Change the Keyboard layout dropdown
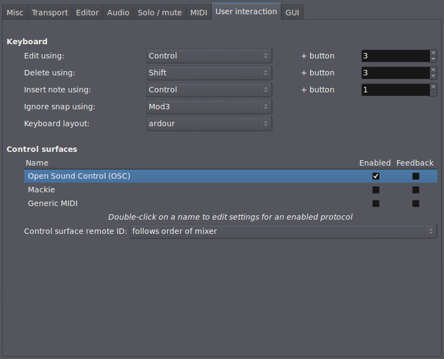Image resolution: width=444 pixels, height=359 pixels. tap(209, 123)
